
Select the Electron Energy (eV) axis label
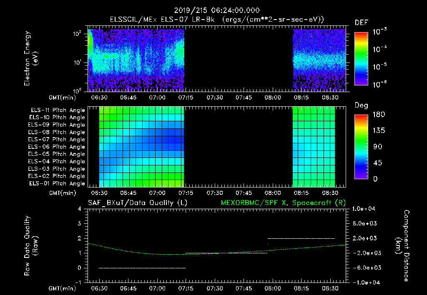(x=31, y=58)
